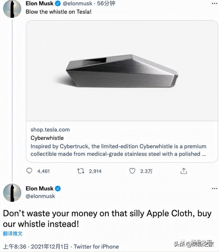Like the Blow the whistle tweet
This screenshot has height=252, width=219.
point(133,171)
